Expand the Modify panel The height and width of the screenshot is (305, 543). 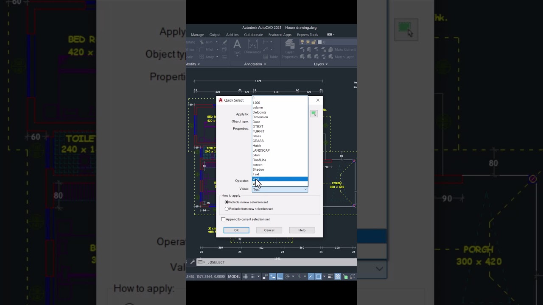click(x=193, y=64)
